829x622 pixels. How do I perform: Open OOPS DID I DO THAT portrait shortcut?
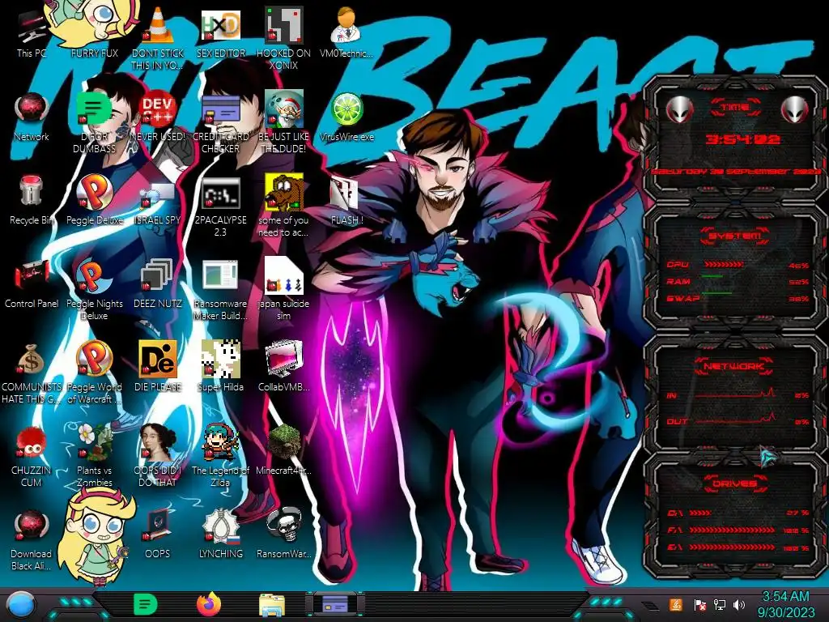(158, 456)
